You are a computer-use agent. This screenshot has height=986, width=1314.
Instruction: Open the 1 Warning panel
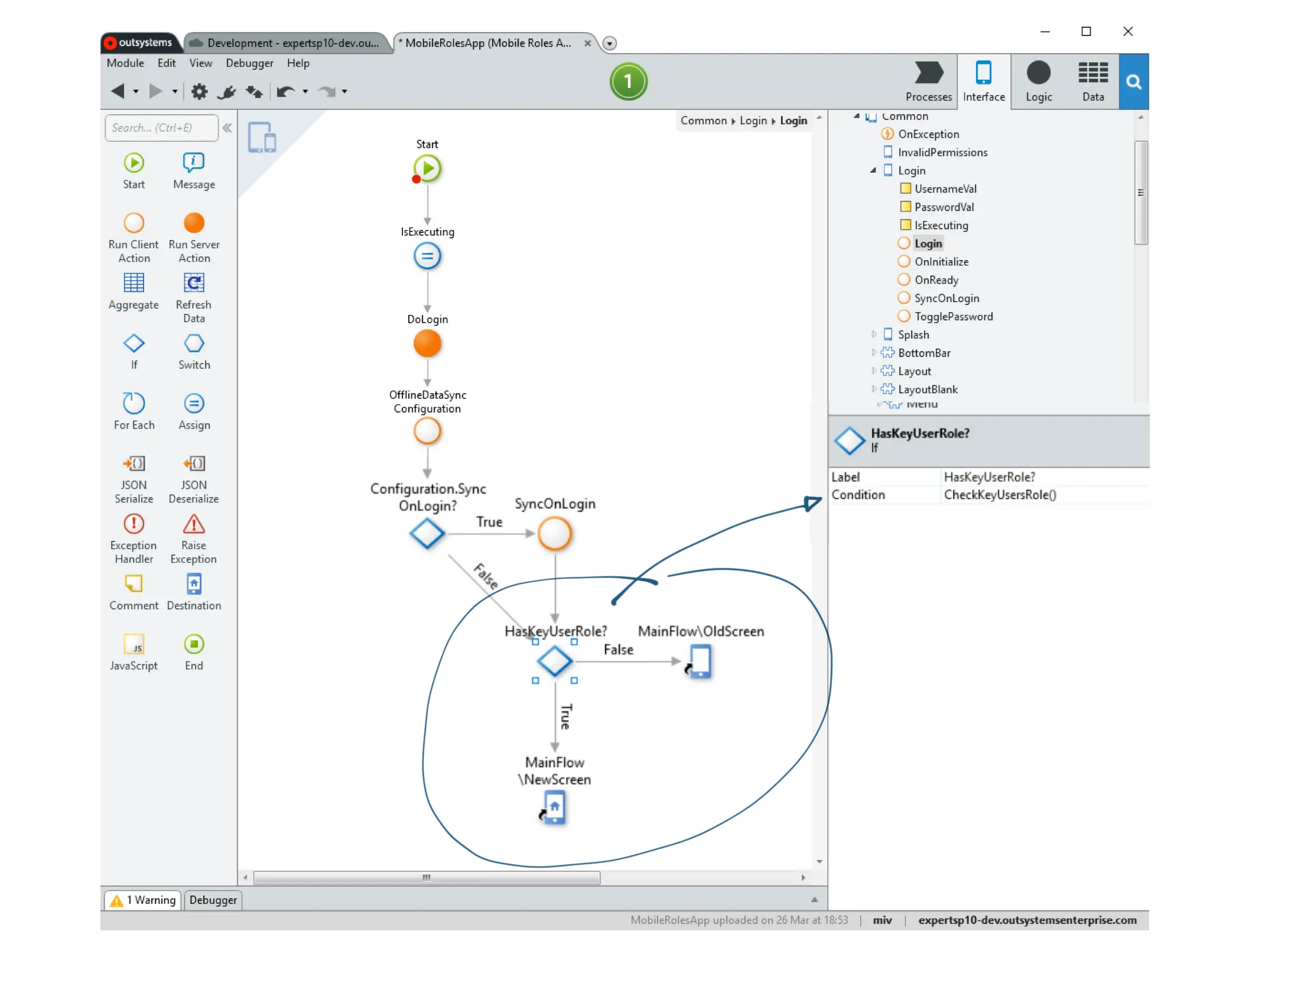point(143,900)
